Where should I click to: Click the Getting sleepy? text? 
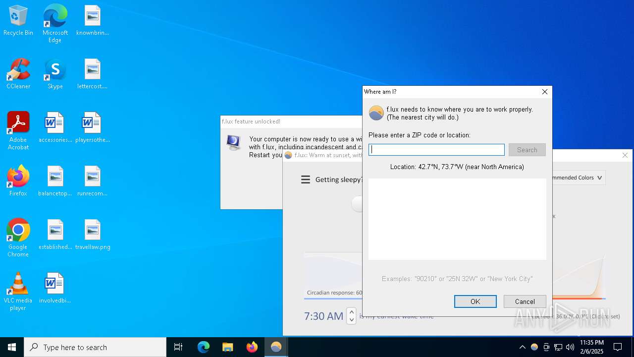coord(339,179)
